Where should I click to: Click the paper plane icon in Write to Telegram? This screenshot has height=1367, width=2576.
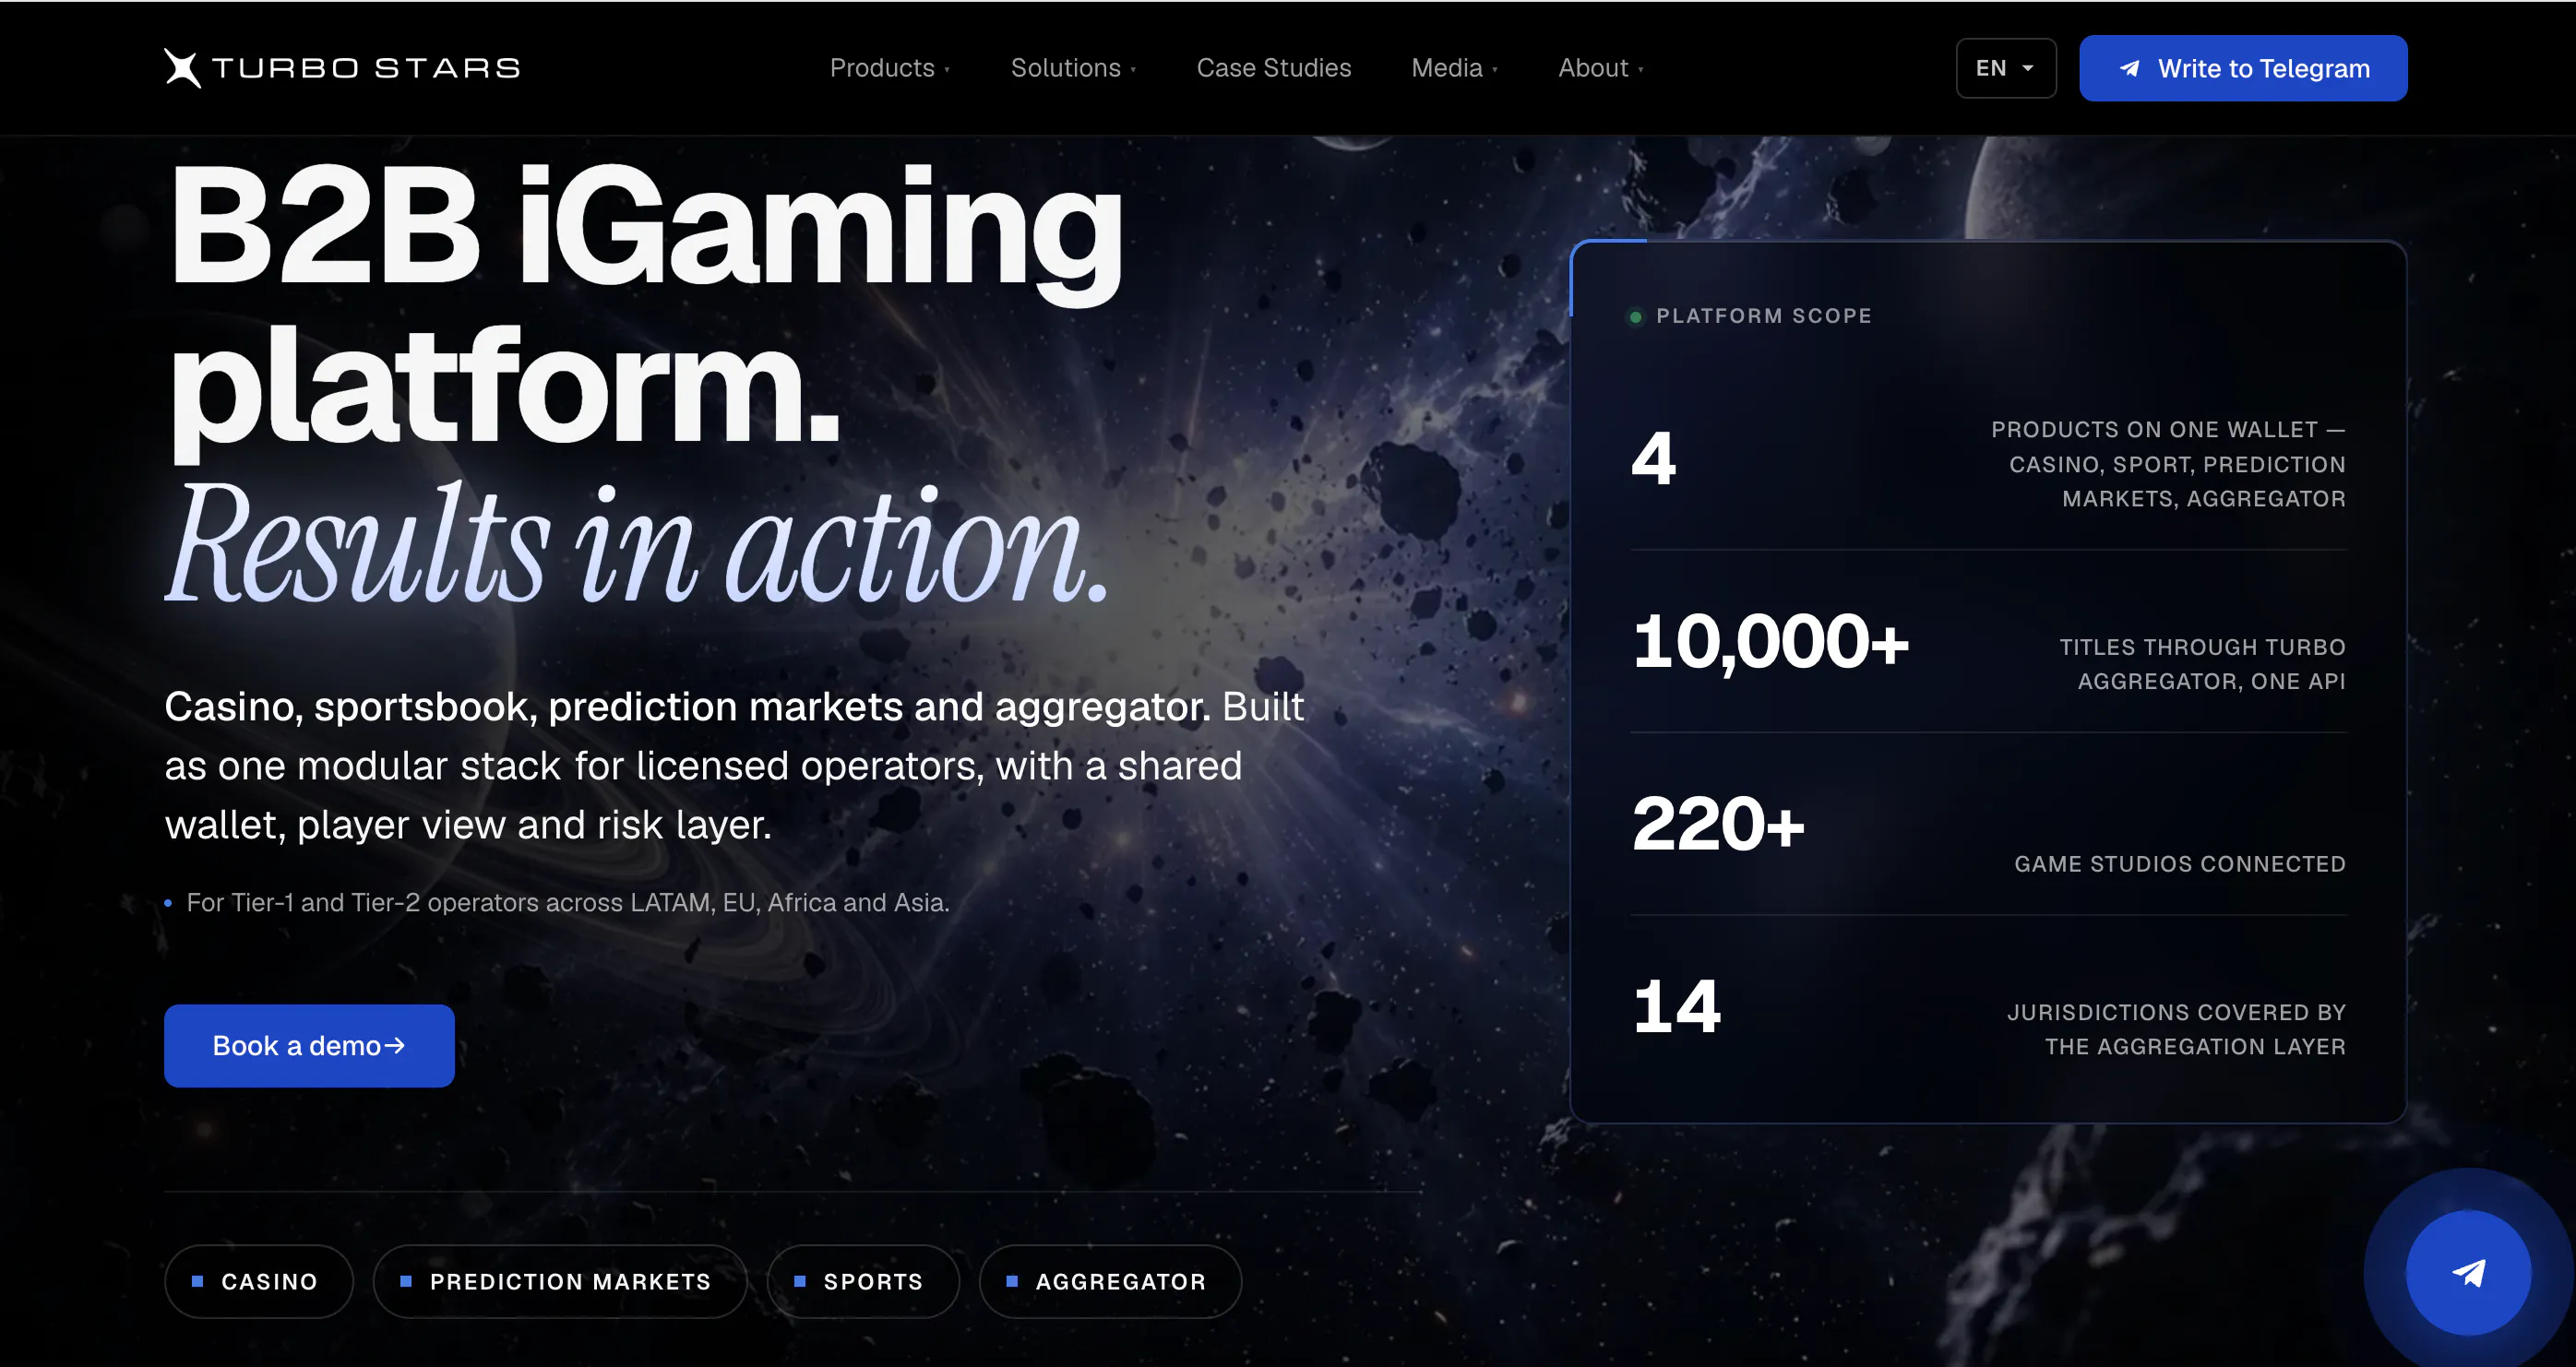click(2130, 68)
